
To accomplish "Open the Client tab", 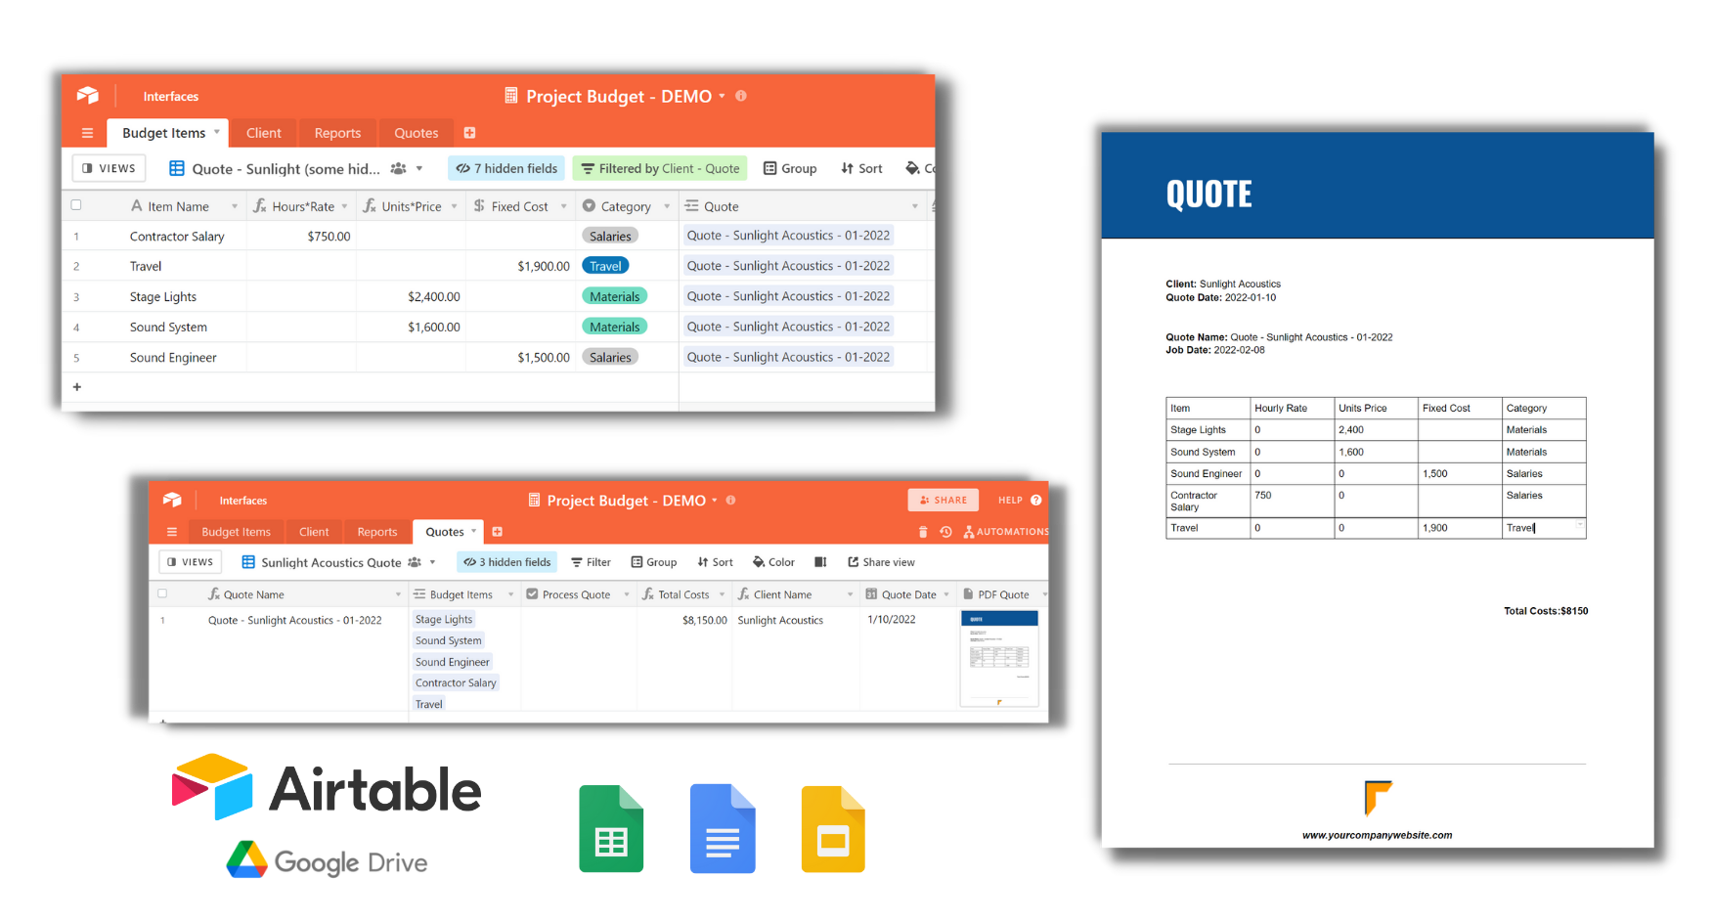I will [x=263, y=132].
